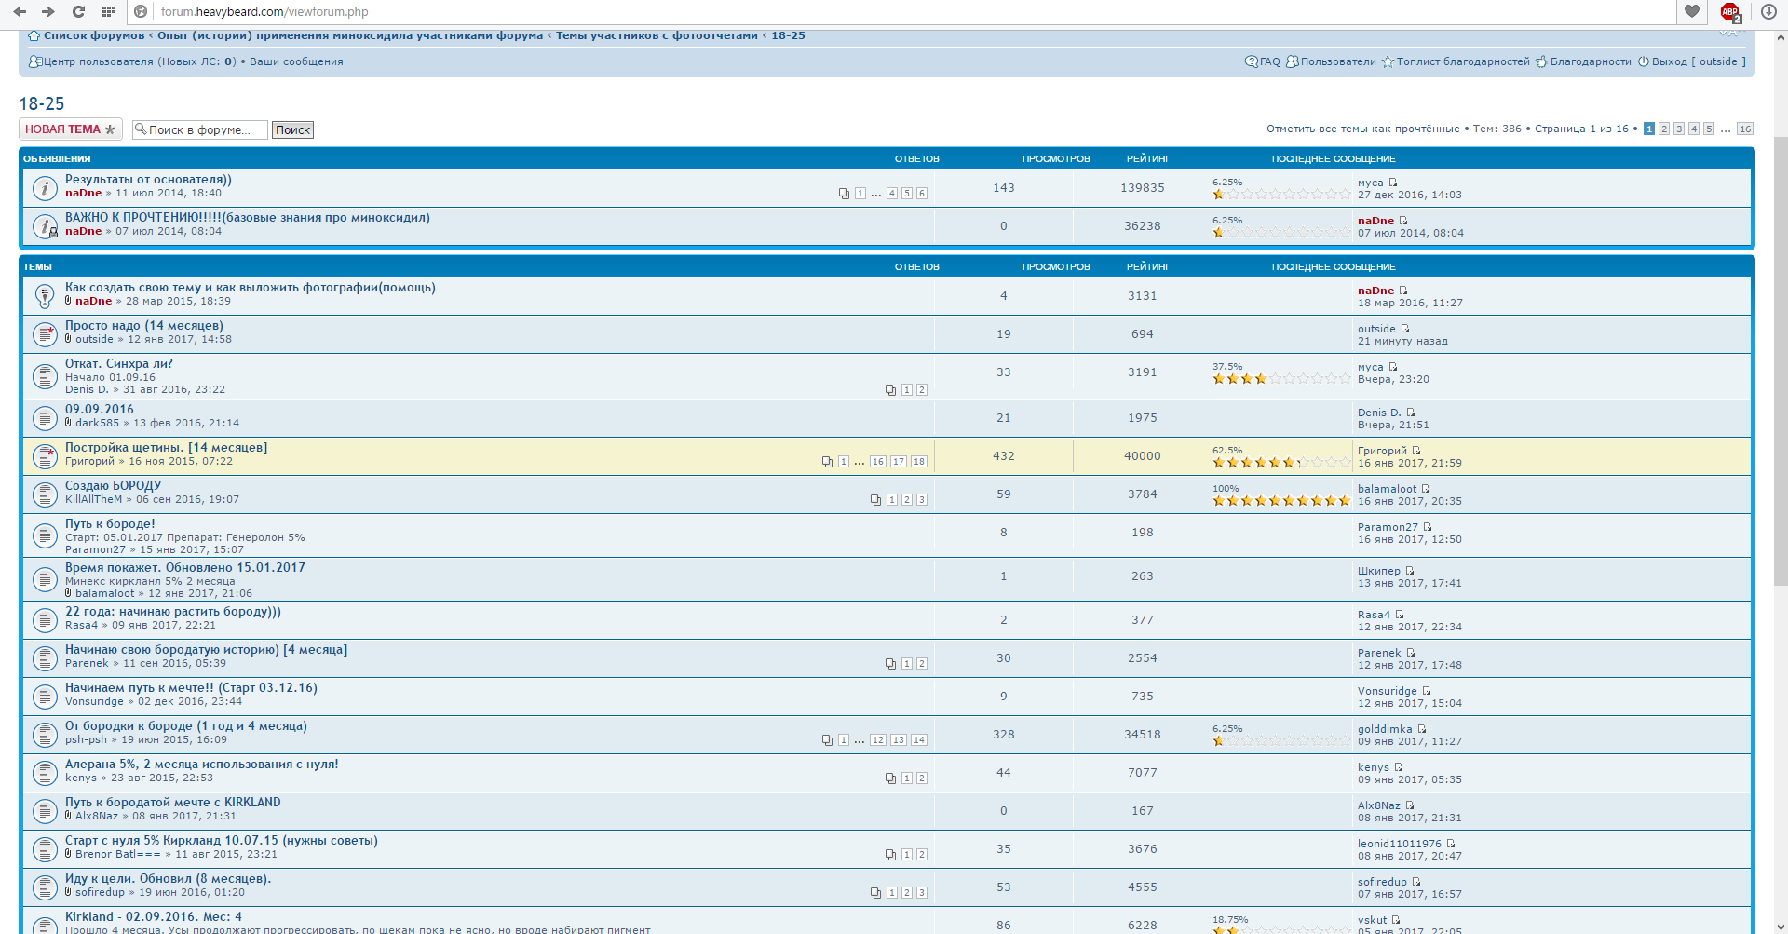Click the НОВАЯ ТЕМА button
This screenshot has width=1788, height=934.
pos(70,129)
